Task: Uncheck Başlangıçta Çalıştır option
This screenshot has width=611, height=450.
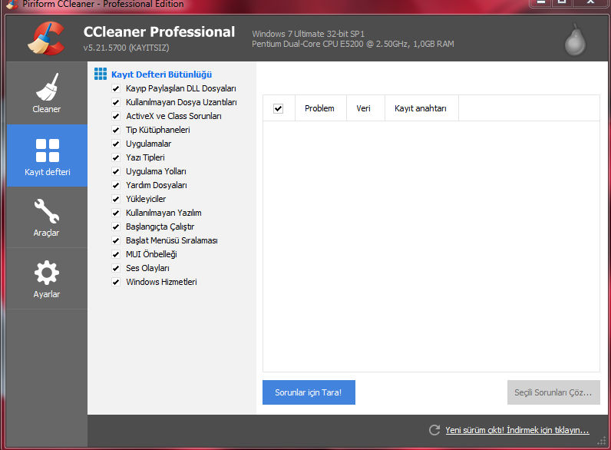Action: 116,227
